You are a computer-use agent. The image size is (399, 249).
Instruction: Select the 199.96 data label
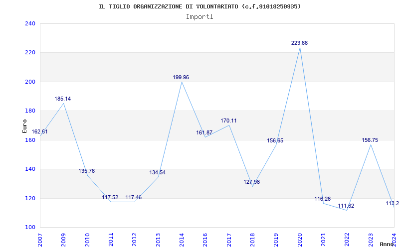(181, 77)
